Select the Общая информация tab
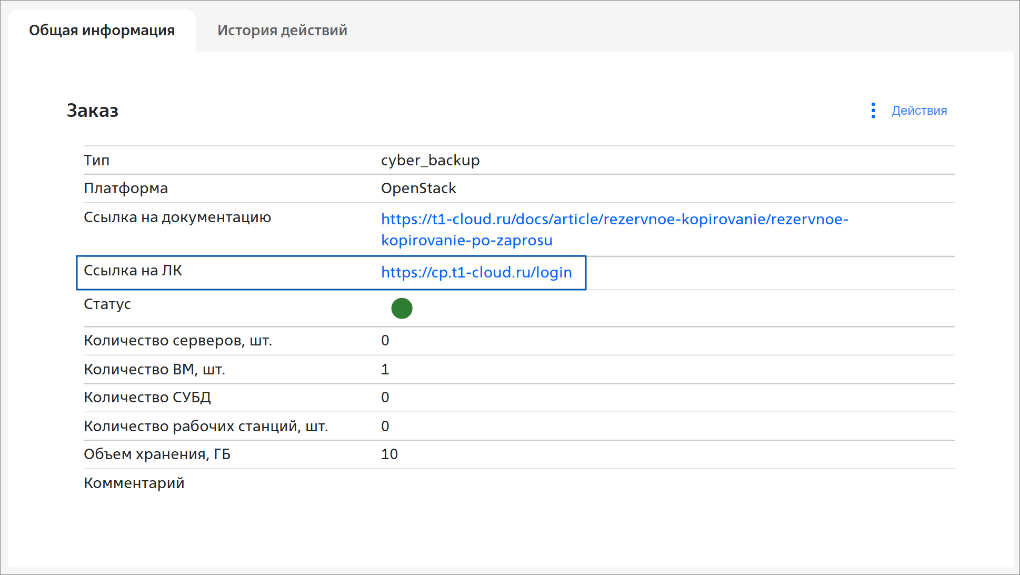Image resolution: width=1020 pixels, height=575 pixels. [x=102, y=31]
